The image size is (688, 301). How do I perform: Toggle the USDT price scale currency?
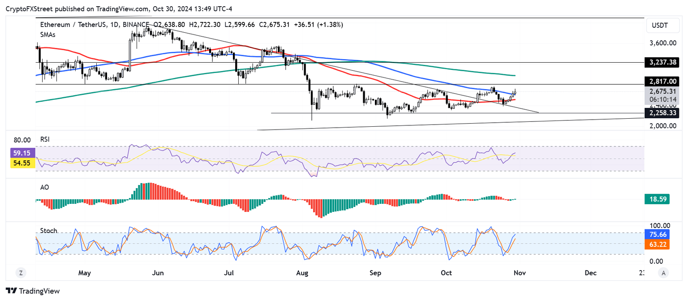(x=663, y=26)
